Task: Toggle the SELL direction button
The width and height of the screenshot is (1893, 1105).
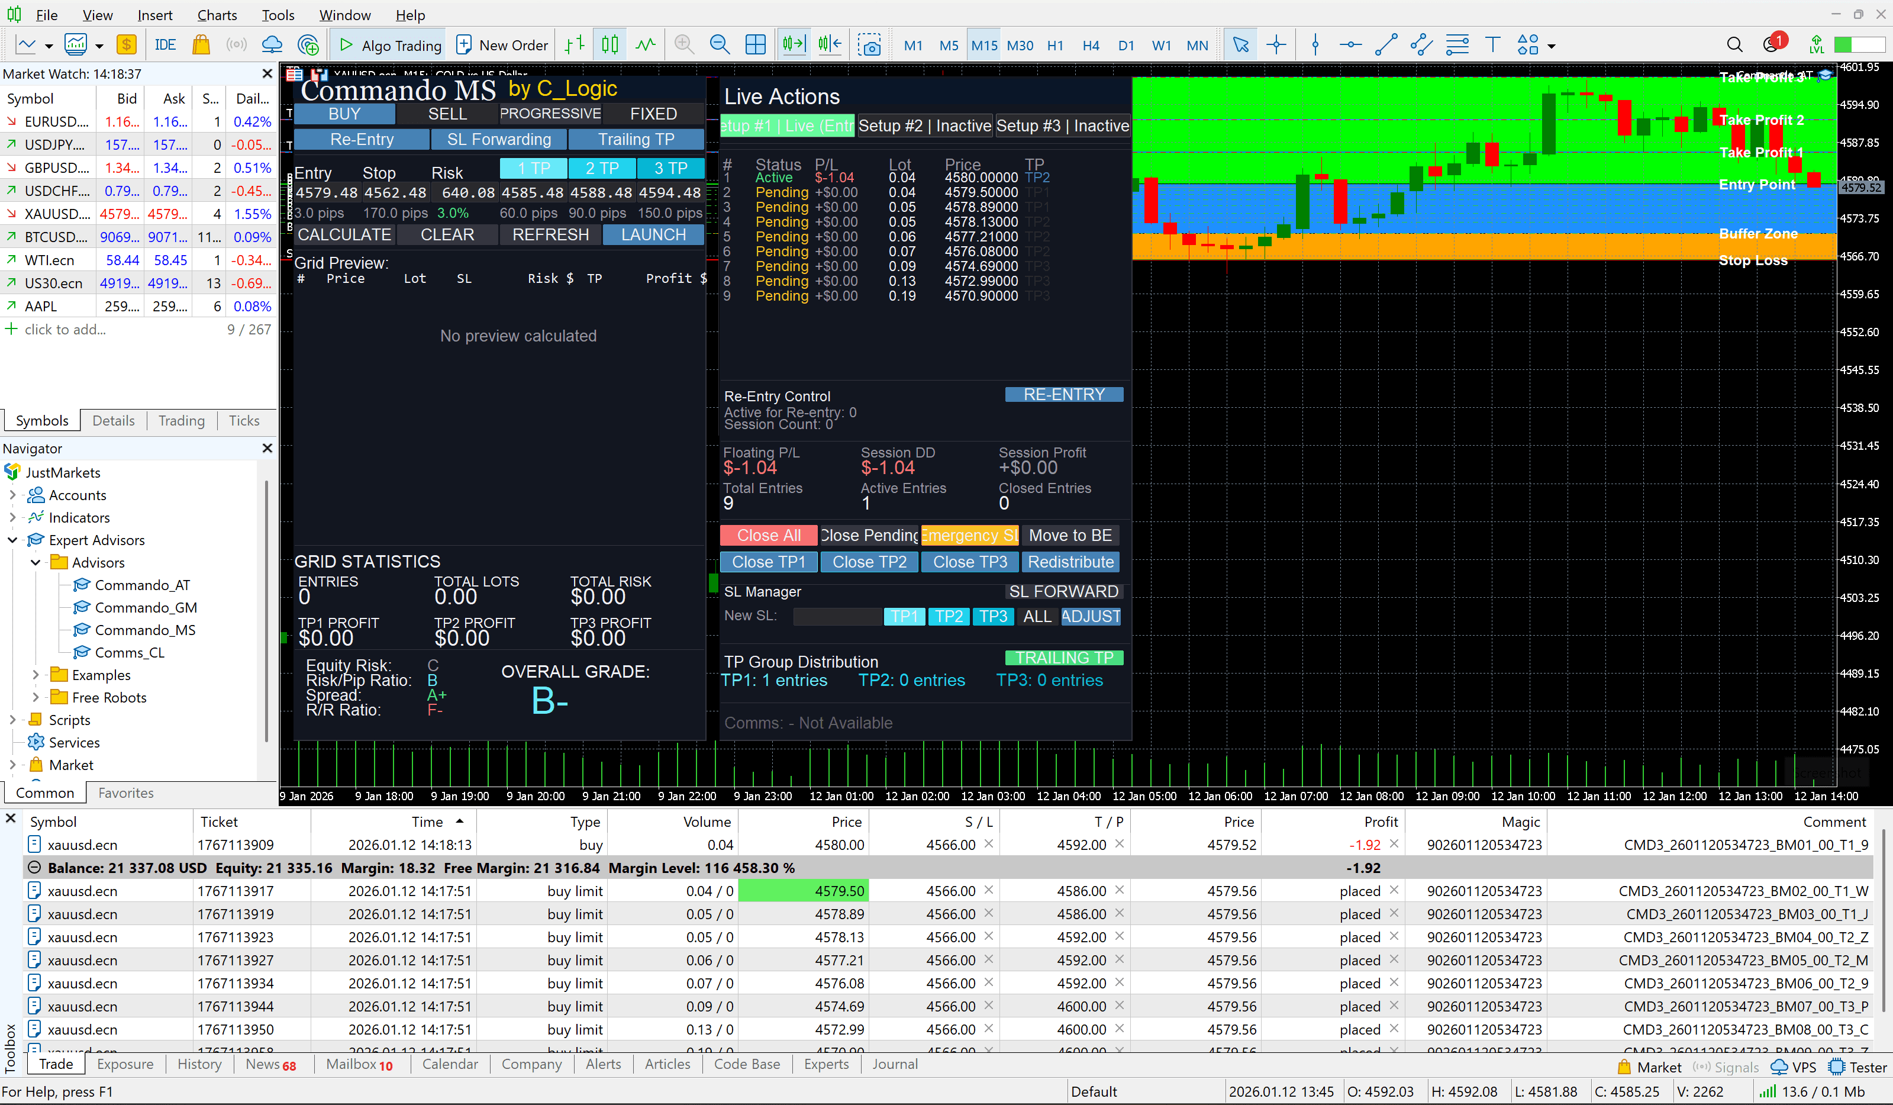Action: click(447, 114)
